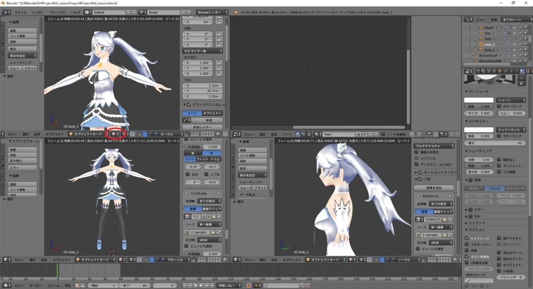Select the material tab icon in properties editor
The image size is (533, 289).
point(522,71)
